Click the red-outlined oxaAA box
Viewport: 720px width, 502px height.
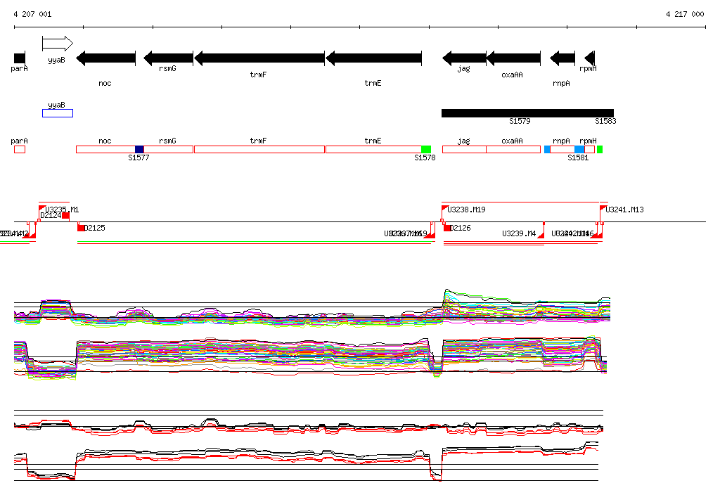513,149
